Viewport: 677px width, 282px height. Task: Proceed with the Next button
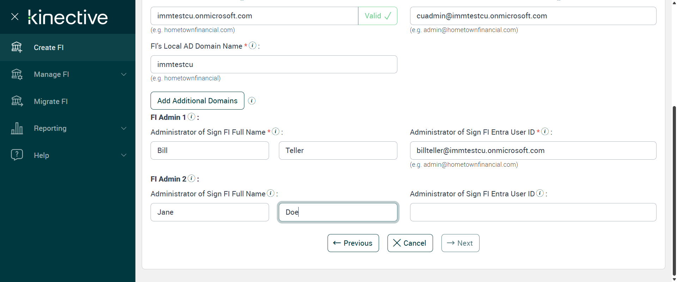pyautogui.click(x=460, y=243)
